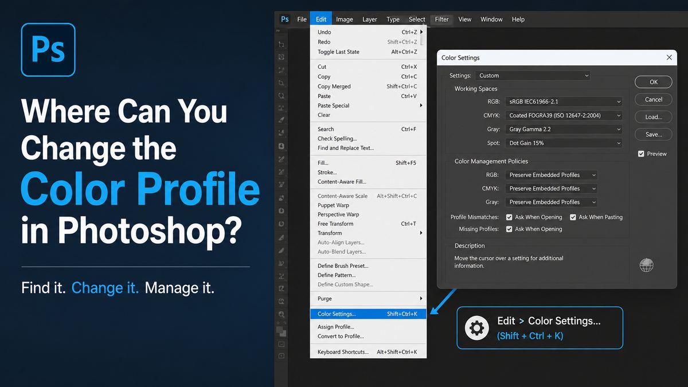
Task: Open the Gray Gamma 2.2 dropdown
Action: point(564,129)
